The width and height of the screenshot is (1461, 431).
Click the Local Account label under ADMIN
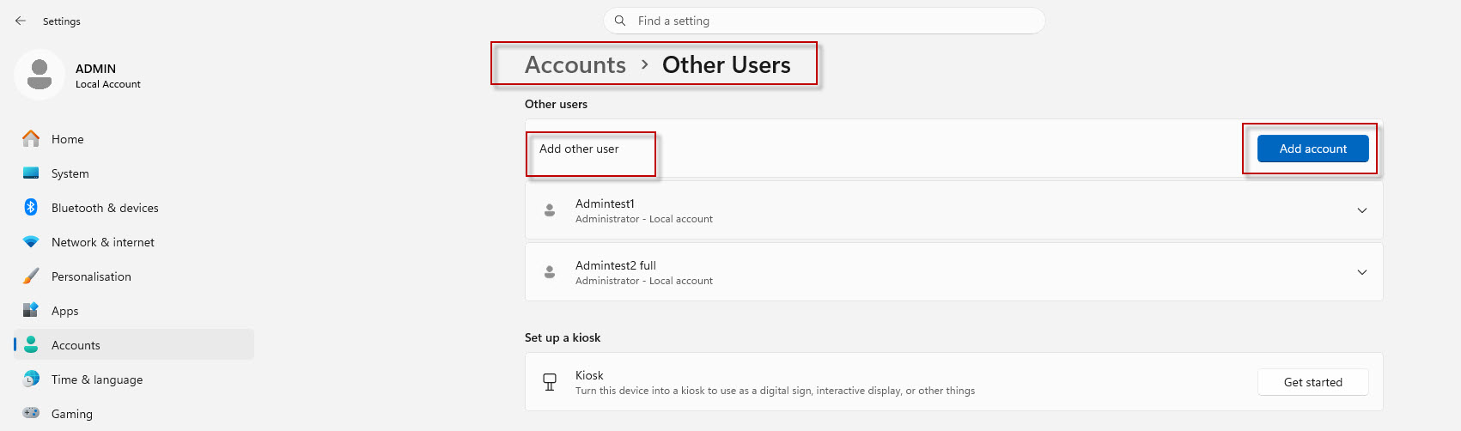(x=108, y=84)
